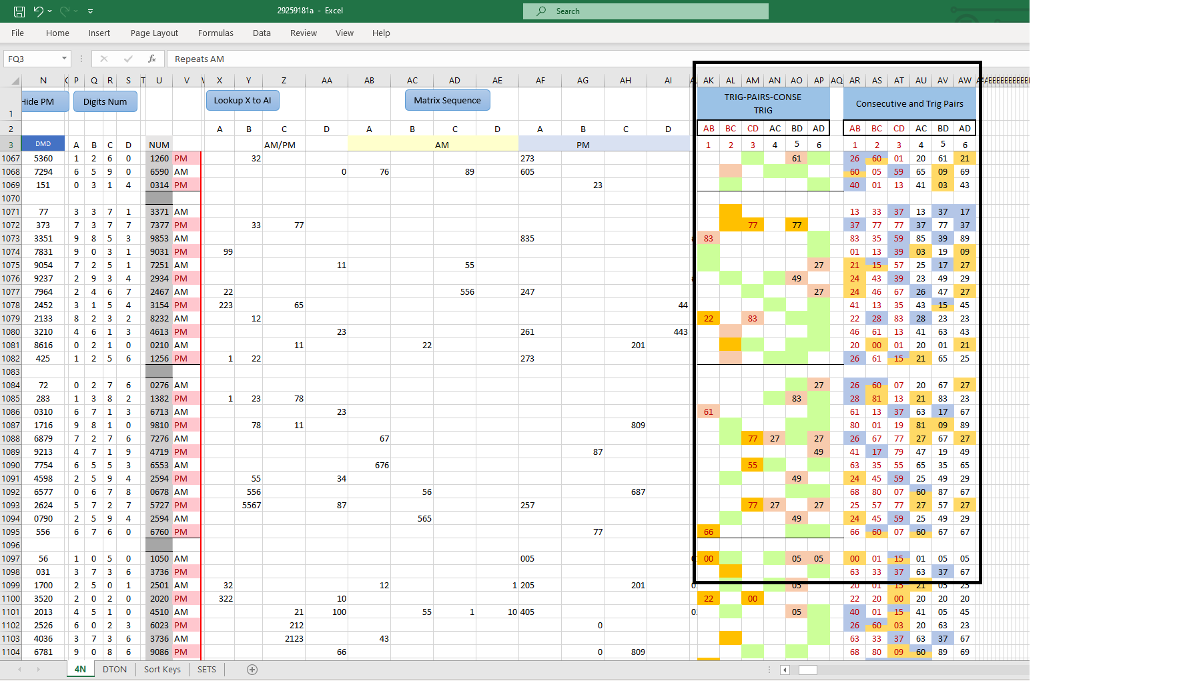Screen dimensions: 1179x681
Task: Click the previous sheet navigation arrow
Action: (20, 670)
